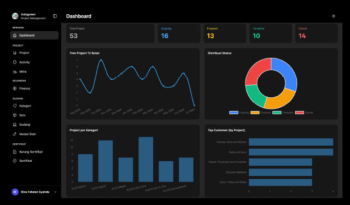Click the Sep 2025 low point on the trend line
The image size is (350, 205).
click(90, 92)
